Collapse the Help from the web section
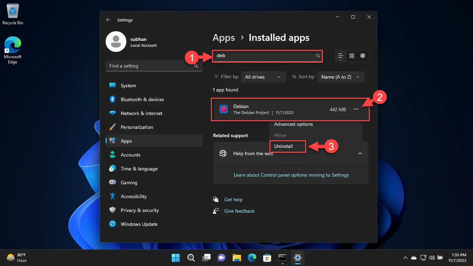Screen dimensions: 473x266 click(360, 153)
